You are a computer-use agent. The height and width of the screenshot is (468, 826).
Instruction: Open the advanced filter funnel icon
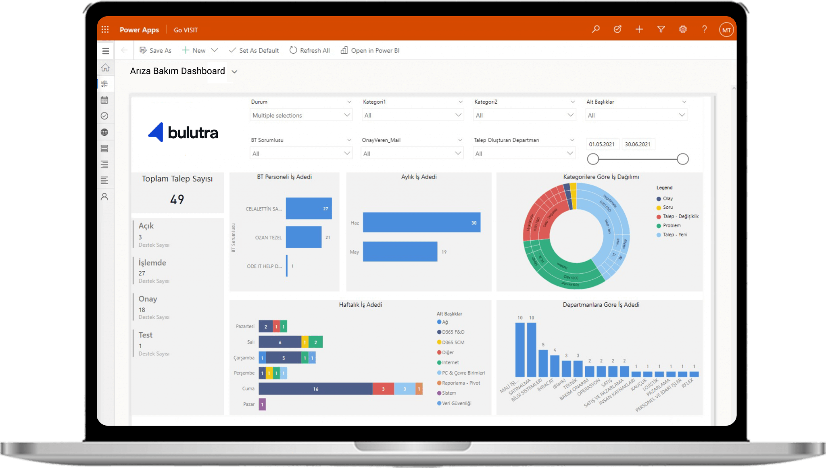pos(661,29)
